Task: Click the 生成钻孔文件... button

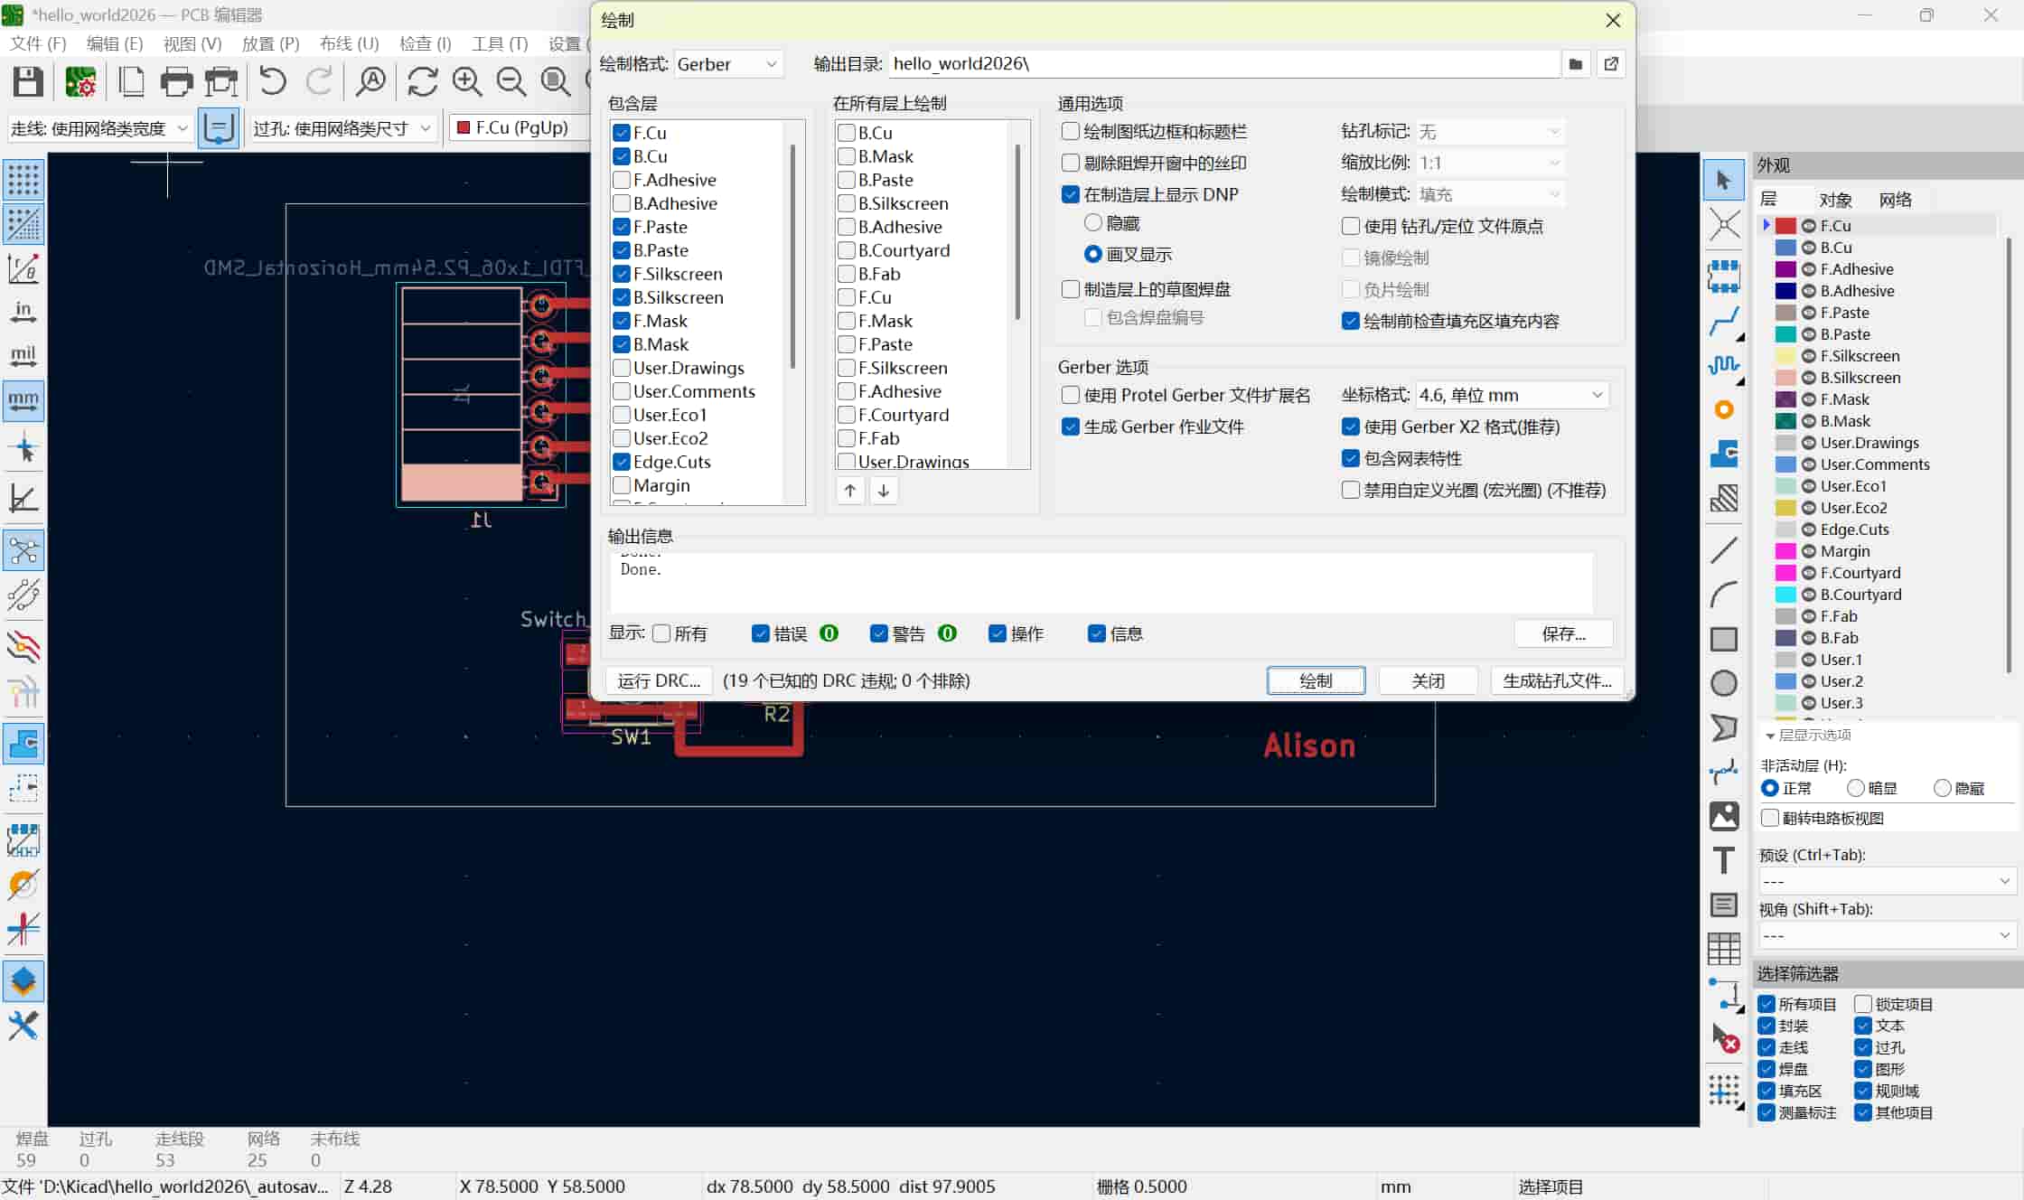Action: [1556, 680]
